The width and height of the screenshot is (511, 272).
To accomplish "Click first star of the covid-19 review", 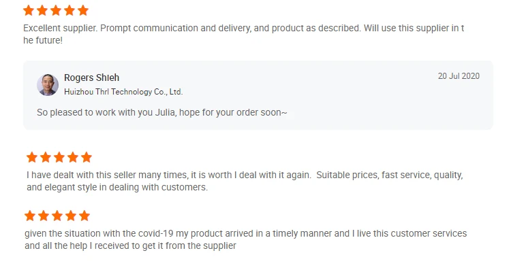I will coord(30,216).
